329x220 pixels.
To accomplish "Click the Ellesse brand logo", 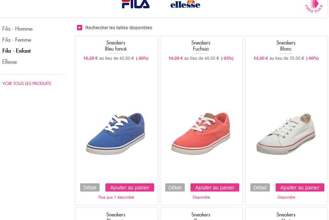I will pos(185,5).
